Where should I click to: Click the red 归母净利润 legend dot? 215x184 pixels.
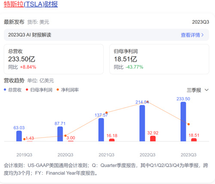(x=27, y=90)
